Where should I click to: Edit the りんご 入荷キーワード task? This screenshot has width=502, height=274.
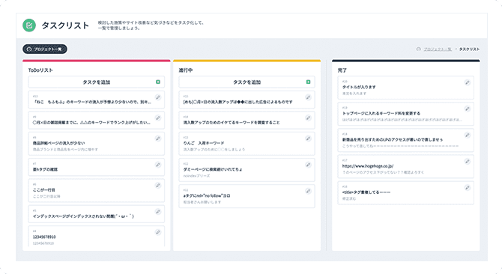(x=308, y=138)
